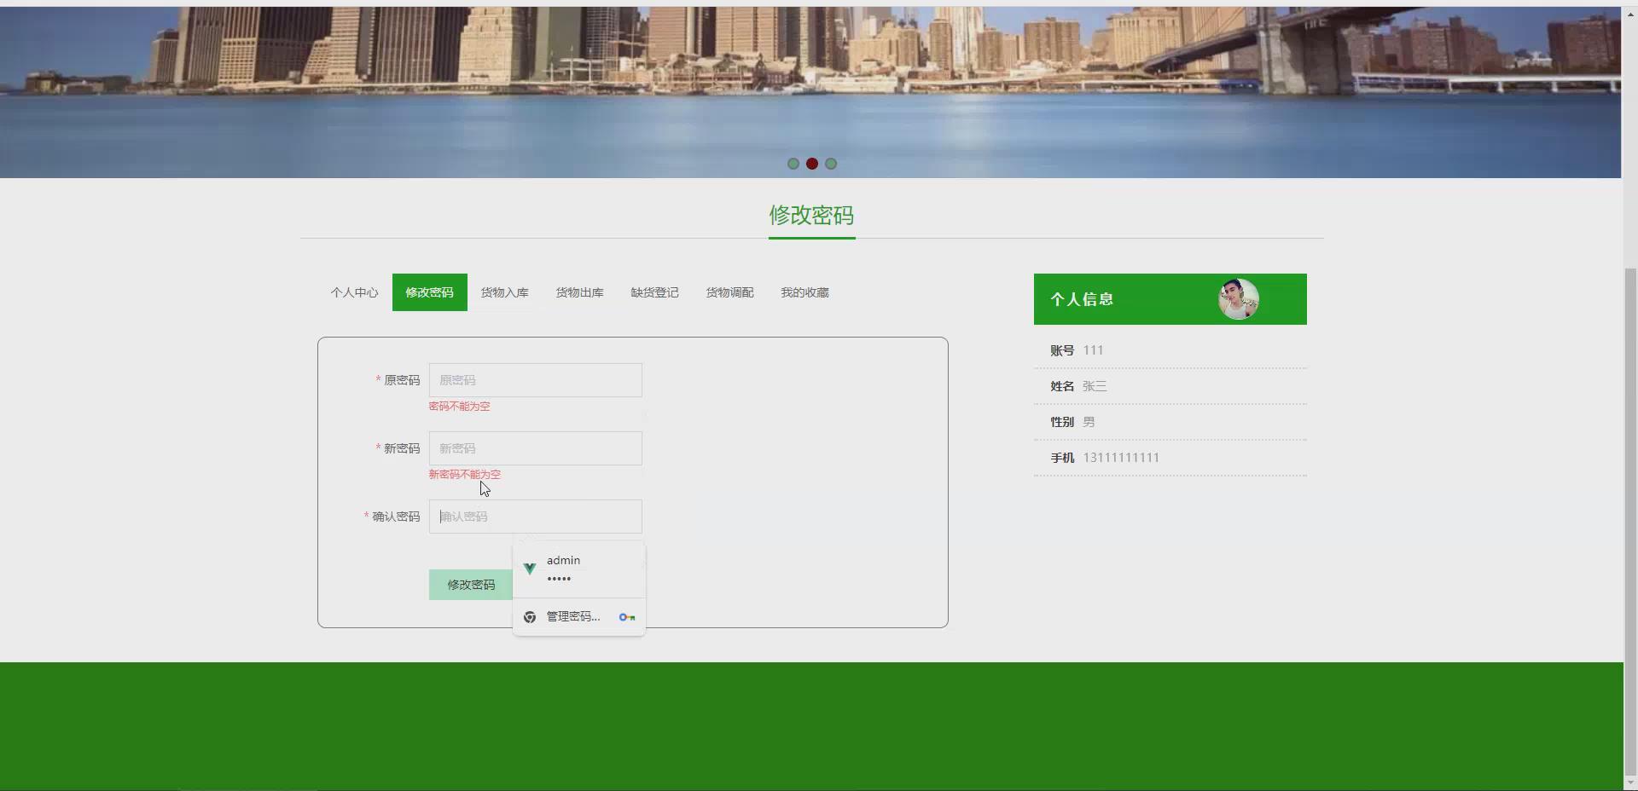Image resolution: width=1638 pixels, height=791 pixels.
Task: Click the Chrome logo next to 管理密码
Action: click(530, 616)
